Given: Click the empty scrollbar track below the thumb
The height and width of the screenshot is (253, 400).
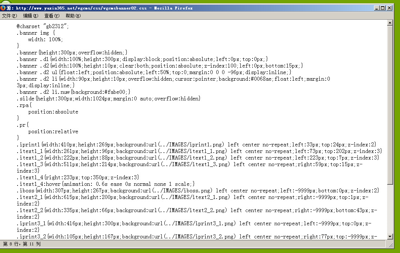Looking at the screenshot, I should (x=390, y=208).
